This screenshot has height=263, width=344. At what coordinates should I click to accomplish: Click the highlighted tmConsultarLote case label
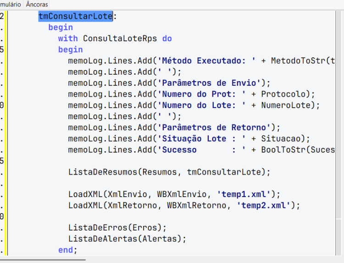(x=76, y=16)
